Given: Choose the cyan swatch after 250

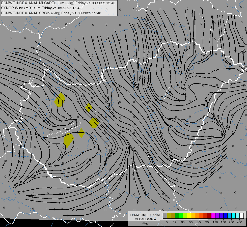Looking at the screenshot, I should pyautogui.click(x=233, y=216).
